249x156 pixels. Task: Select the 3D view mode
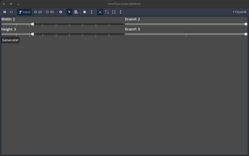50,12
